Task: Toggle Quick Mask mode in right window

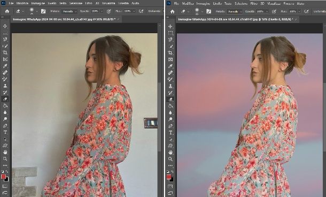Action: [x=170, y=186]
